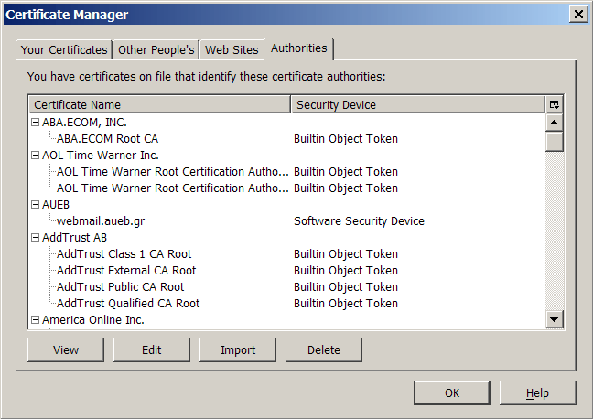
Task: Collapse the ABA.ECOM, INC. group
Action: (x=35, y=123)
